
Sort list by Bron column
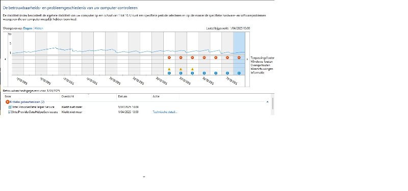32,96
